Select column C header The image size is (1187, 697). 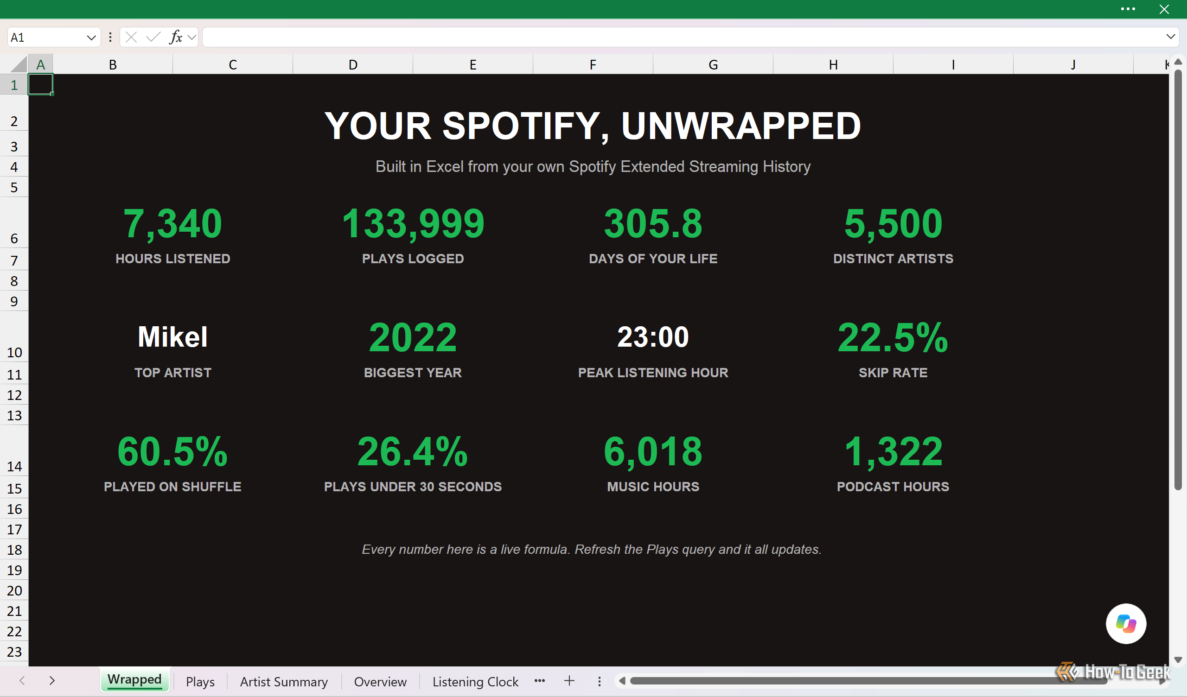tap(233, 64)
